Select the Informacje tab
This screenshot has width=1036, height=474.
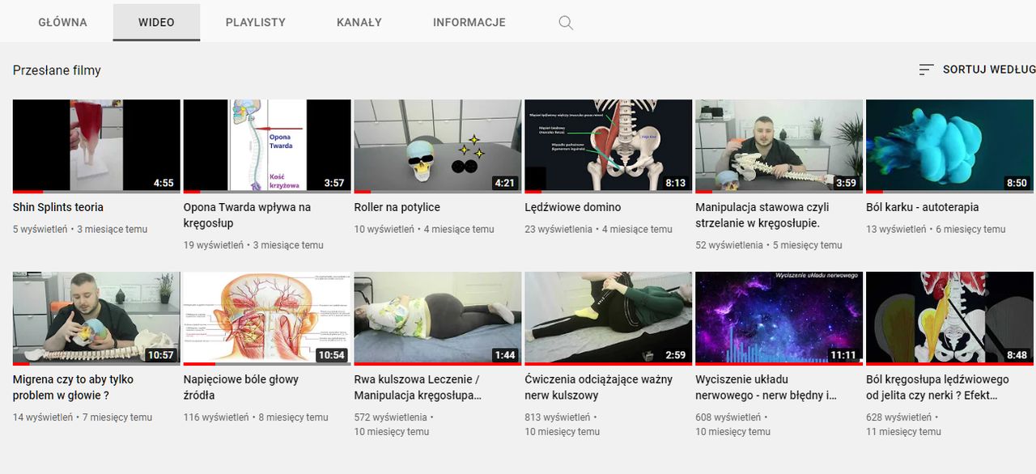coord(469,23)
